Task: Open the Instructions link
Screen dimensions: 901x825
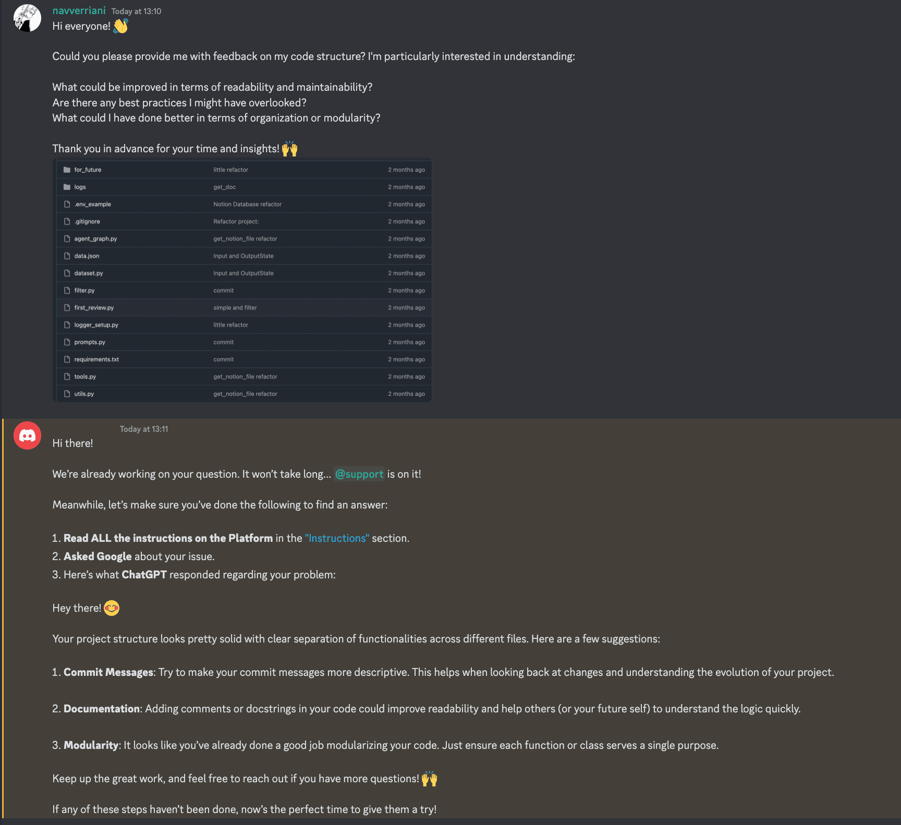Action: click(337, 538)
